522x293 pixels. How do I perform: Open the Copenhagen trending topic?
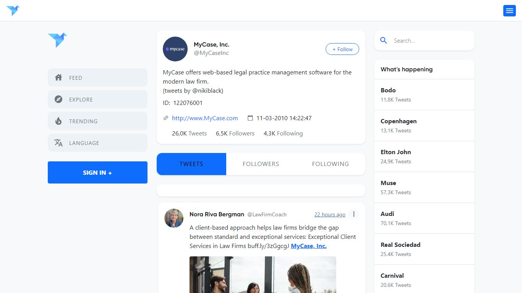coord(424,126)
